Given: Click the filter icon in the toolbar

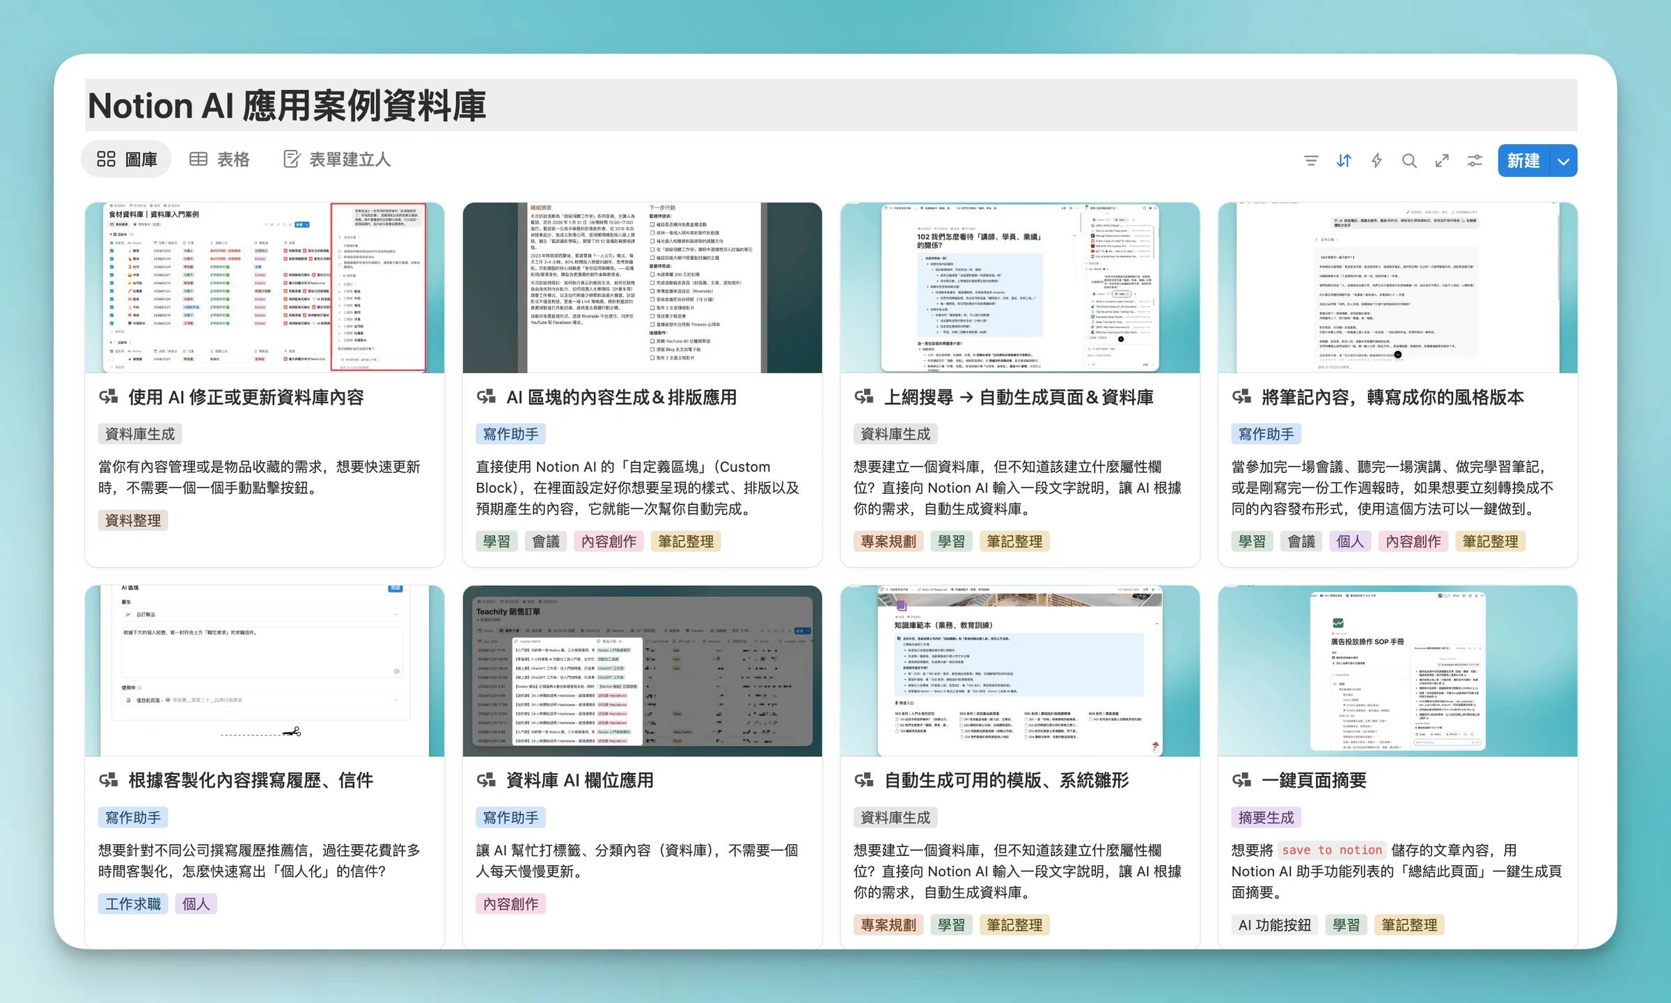Looking at the screenshot, I should (1310, 161).
